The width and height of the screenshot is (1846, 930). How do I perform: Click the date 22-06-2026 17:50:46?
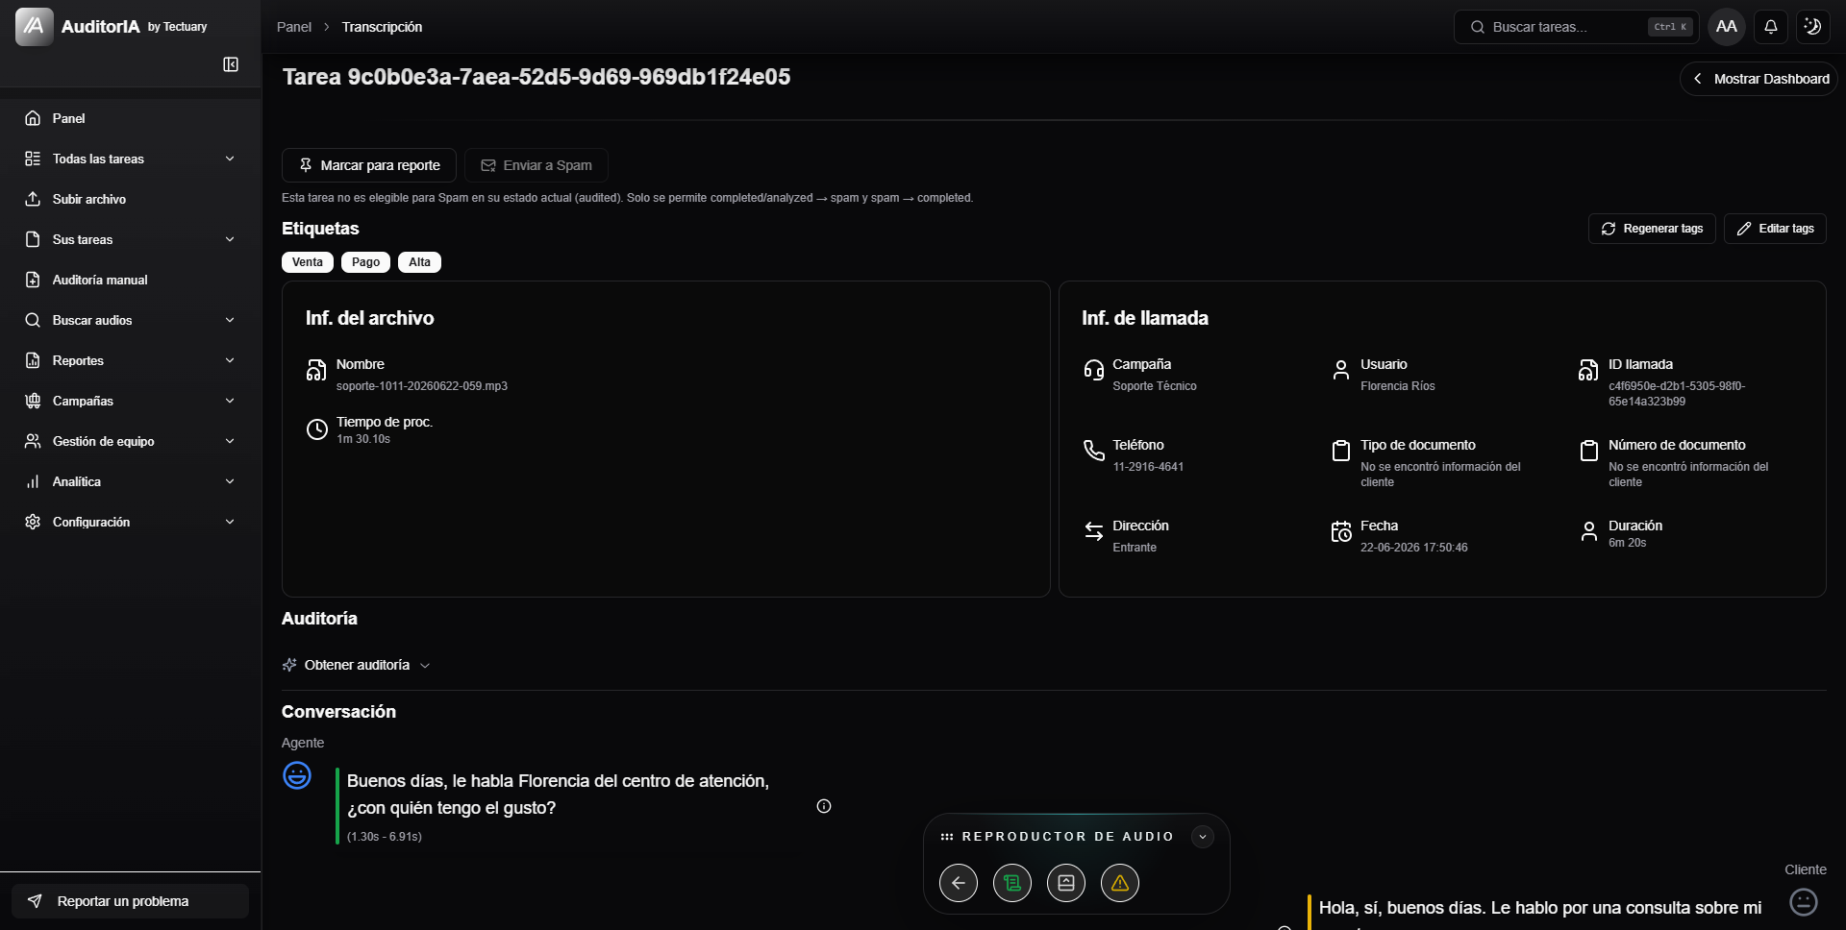point(1413,548)
